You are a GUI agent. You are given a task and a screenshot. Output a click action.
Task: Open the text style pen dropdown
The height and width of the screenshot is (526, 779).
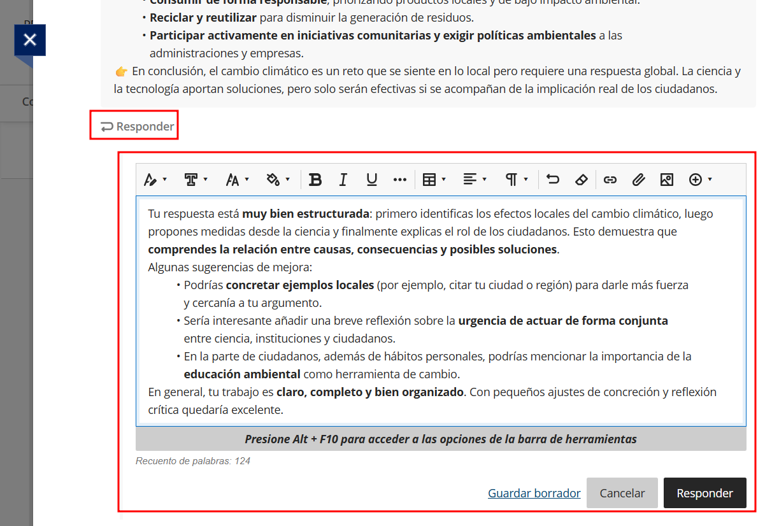(x=155, y=180)
